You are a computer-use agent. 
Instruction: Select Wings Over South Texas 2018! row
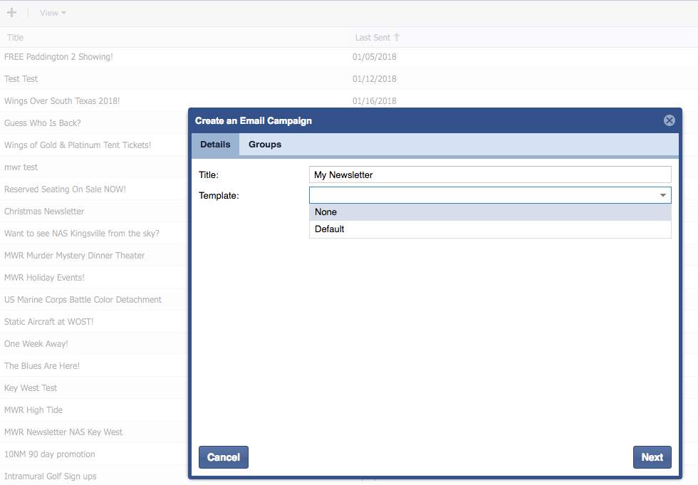[62, 101]
